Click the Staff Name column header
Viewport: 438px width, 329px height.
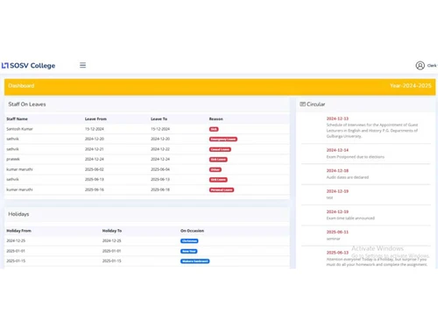pos(17,119)
